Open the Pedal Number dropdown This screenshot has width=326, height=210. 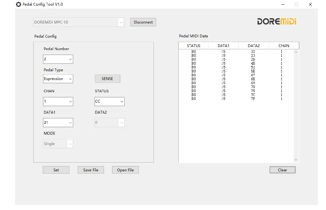tap(58, 59)
